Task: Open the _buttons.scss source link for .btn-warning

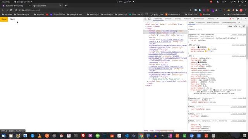Action: click(239, 45)
